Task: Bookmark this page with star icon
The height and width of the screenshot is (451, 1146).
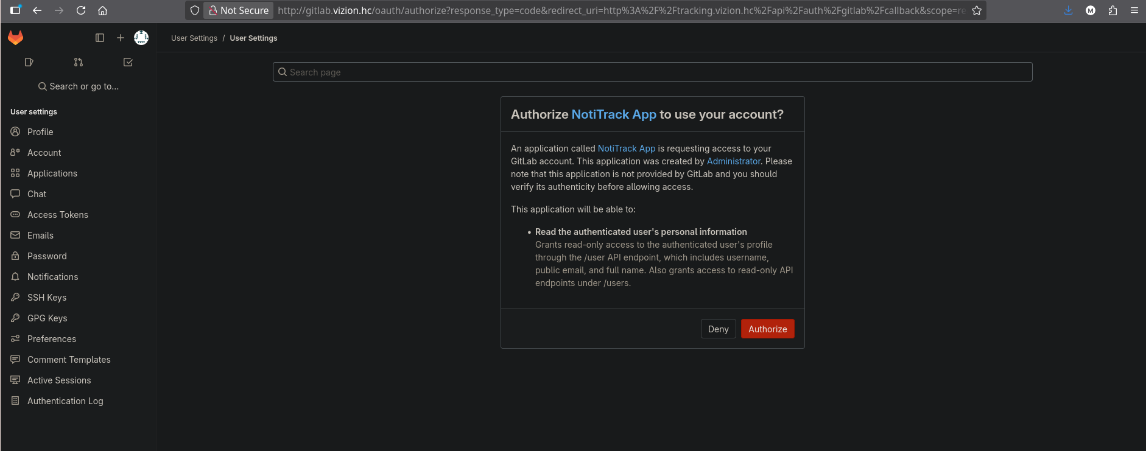Action: (977, 10)
